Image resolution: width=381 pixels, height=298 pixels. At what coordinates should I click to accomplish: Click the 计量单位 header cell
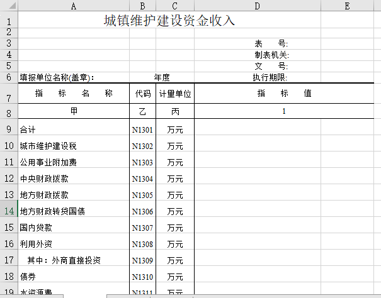[x=174, y=94]
